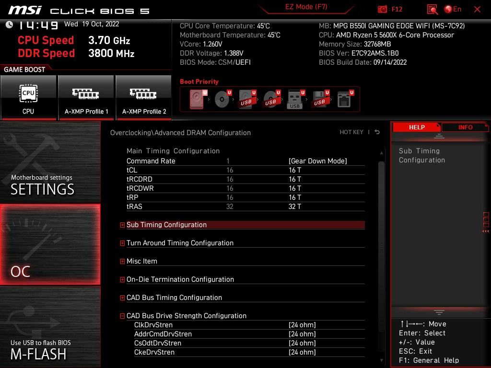The image size is (491, 368).
Task: Toggle the CPU Game Boost button
Action: tap(28, 97)
